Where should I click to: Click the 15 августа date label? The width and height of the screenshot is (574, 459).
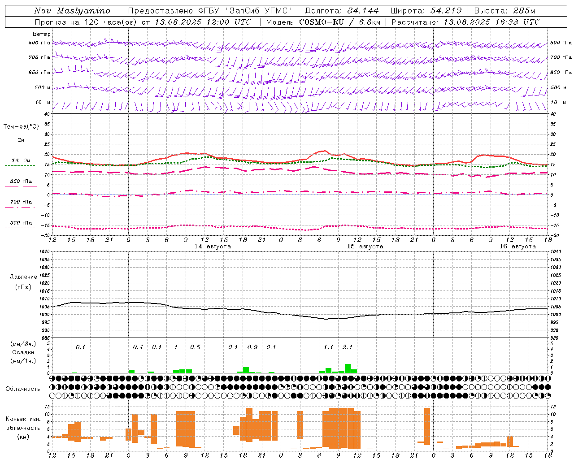pyautogui.click(x=365, y=247)
